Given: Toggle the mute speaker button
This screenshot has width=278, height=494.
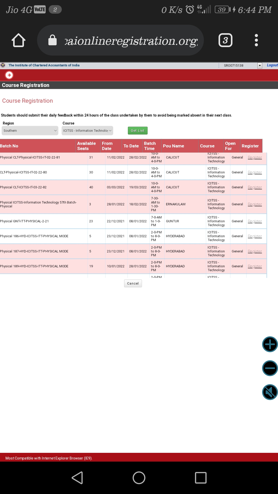Looking at the screenshot, I should [270, 392].
